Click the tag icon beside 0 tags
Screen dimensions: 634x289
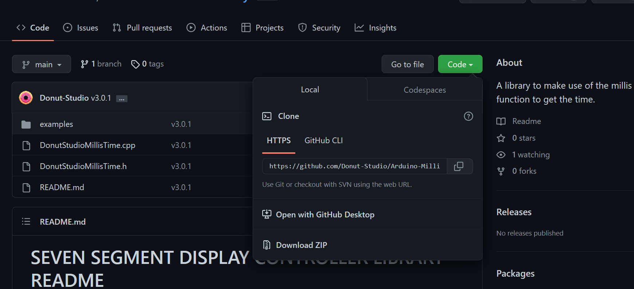pos(135,64)
